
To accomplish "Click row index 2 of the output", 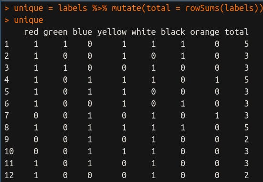I will [7, 56].
